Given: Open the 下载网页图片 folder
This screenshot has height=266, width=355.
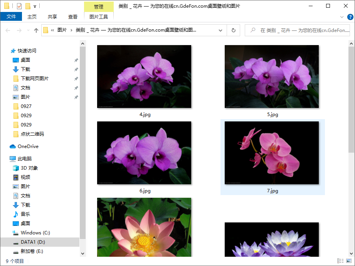Looking at the screenshot, I should pyautogui.click(x=35, y=79).
